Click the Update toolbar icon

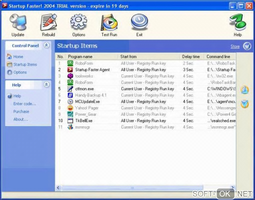(18, 22)
